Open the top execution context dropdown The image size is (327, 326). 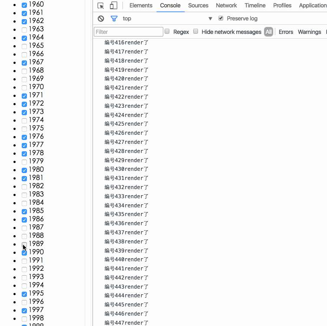(x=168, y=19)
